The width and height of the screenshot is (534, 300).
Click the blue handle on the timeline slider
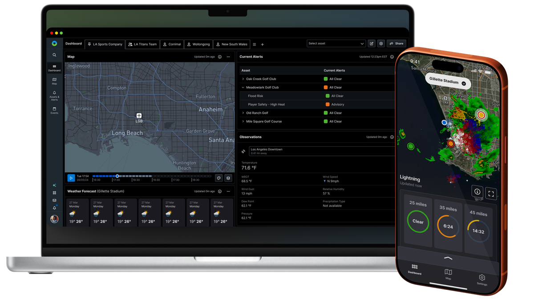tap(118, 175)
